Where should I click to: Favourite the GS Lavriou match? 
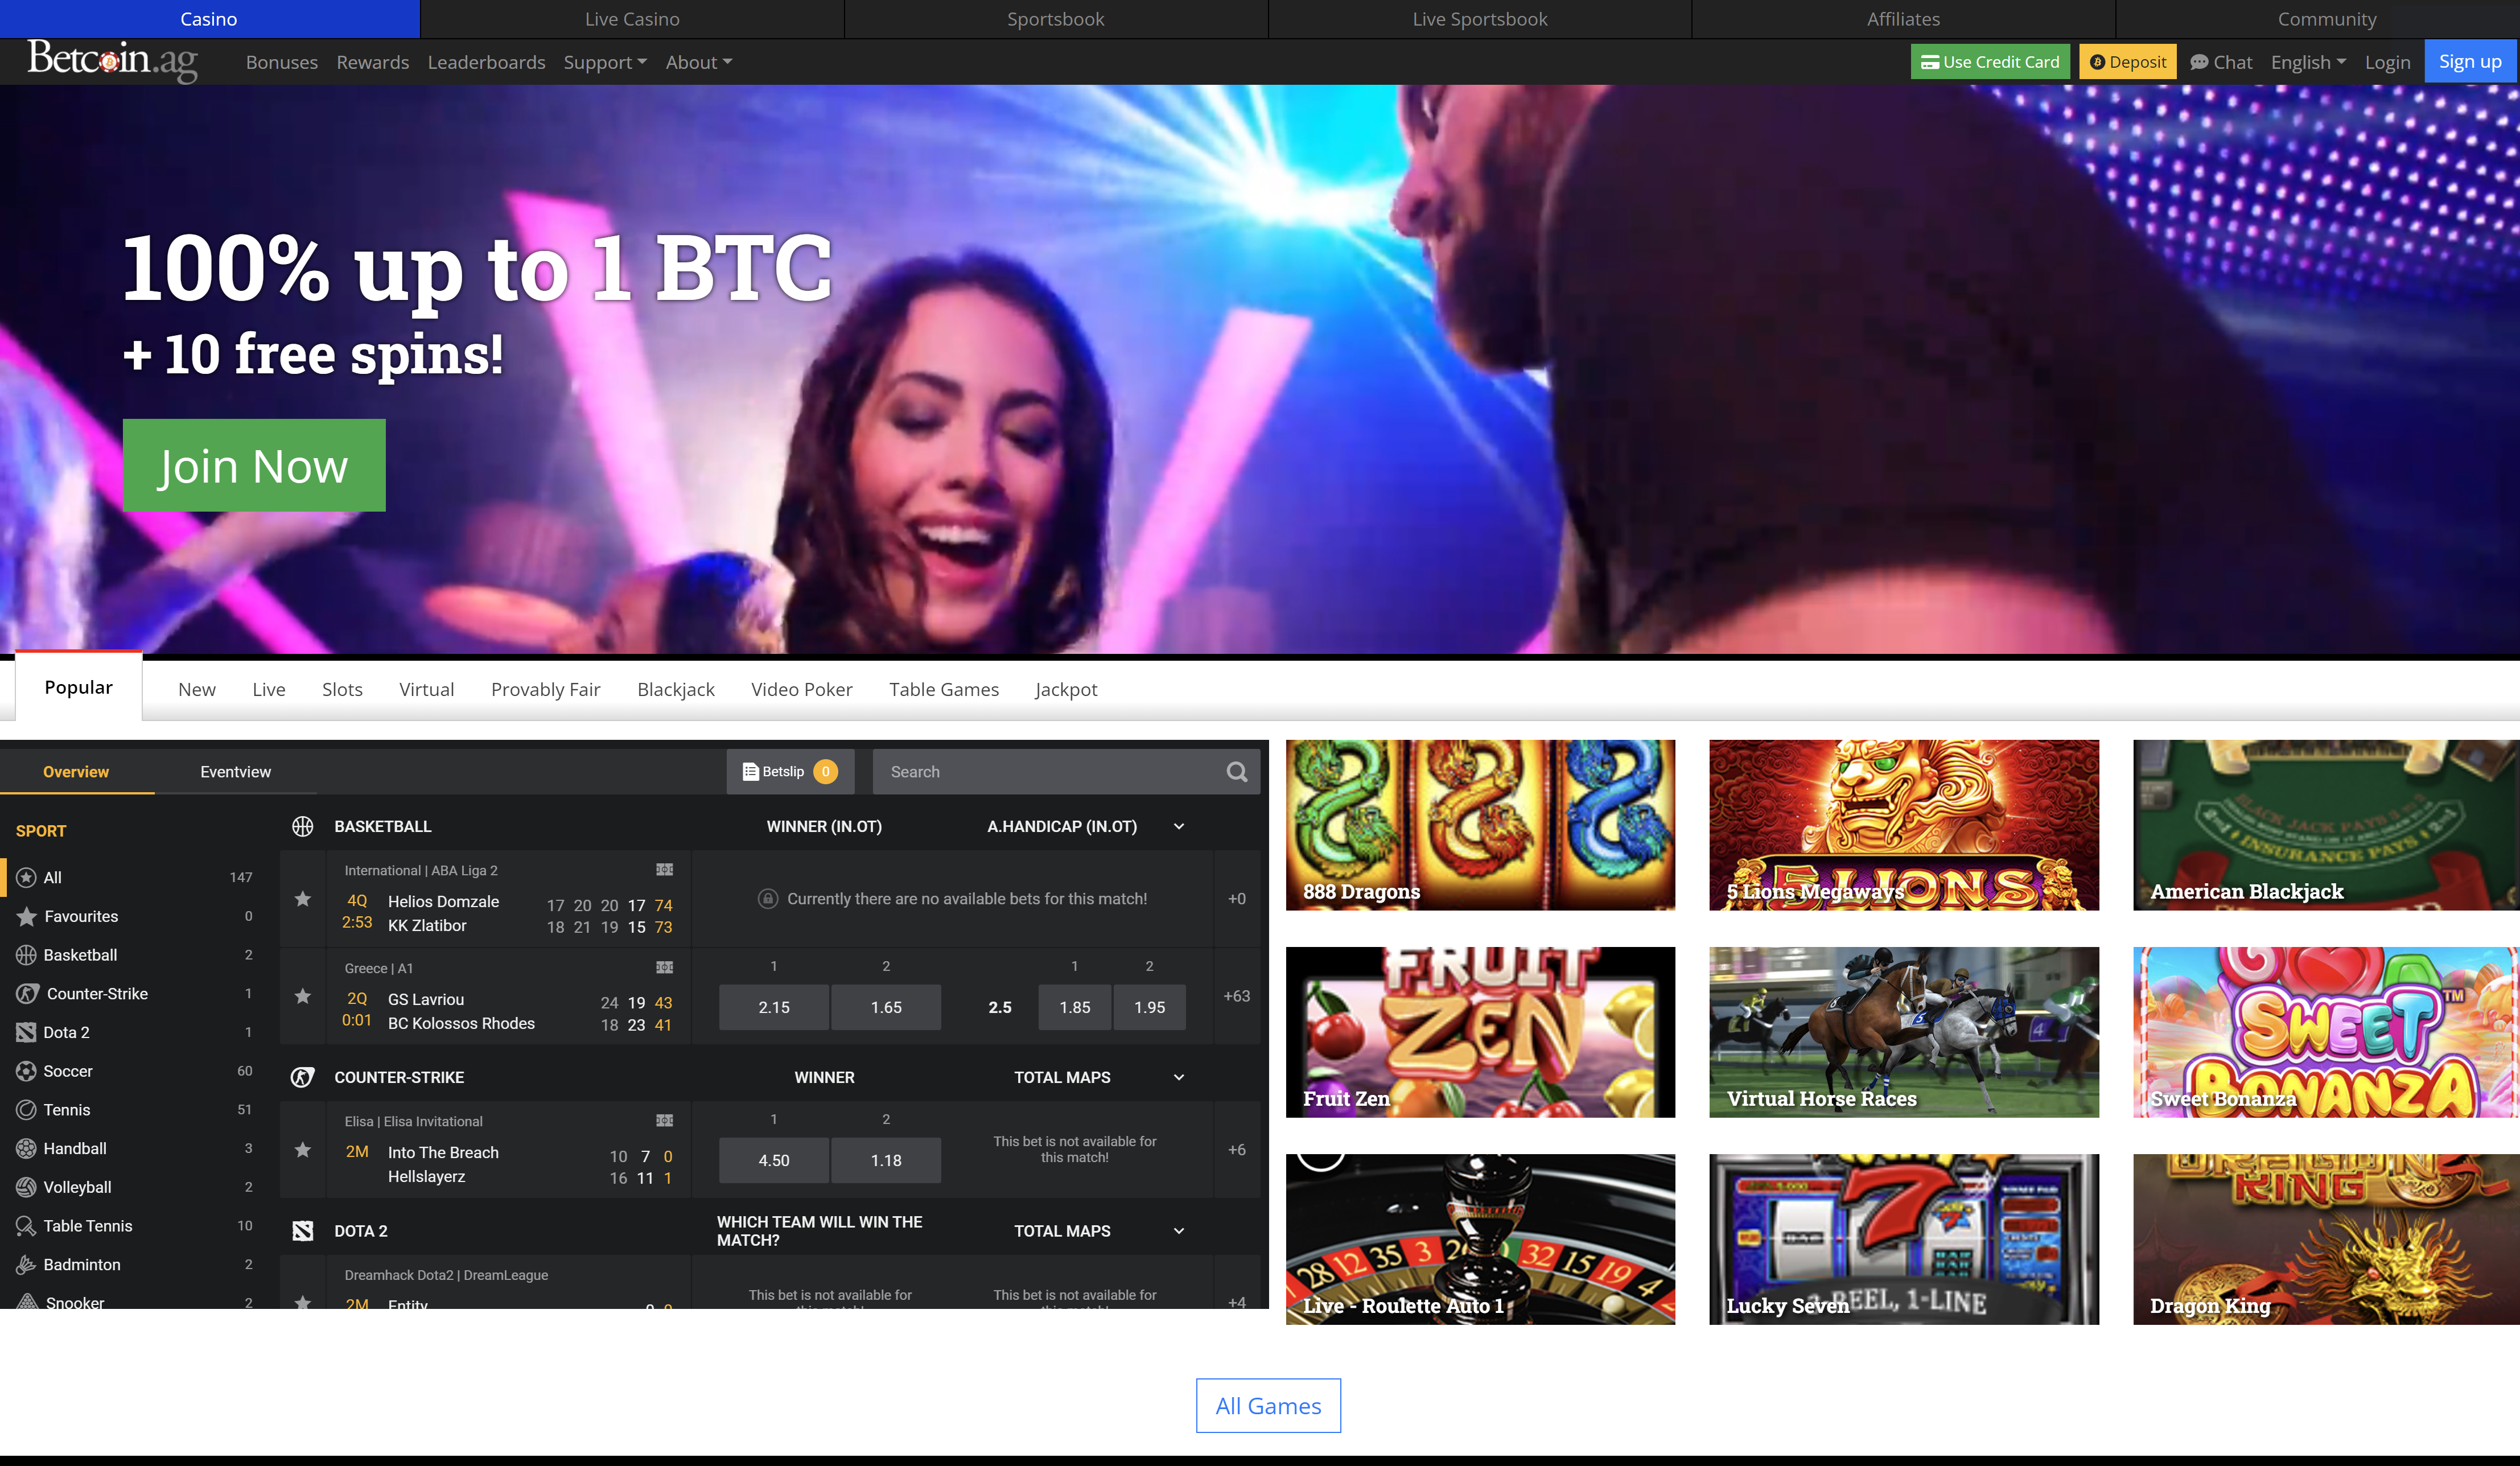(302, 996)
